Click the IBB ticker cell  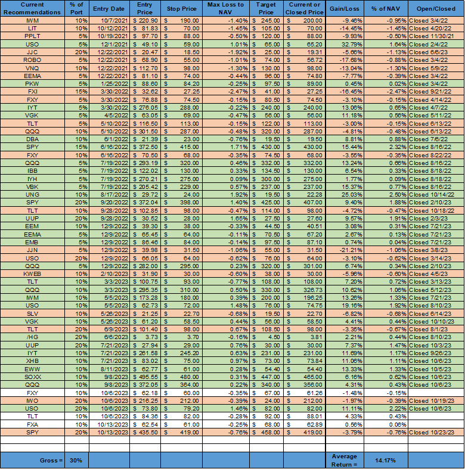point(32,171)
